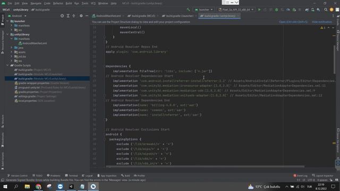
Task: Toggle Device Manager right side panel
Action: pyautogui.click(x=338, y=40)
